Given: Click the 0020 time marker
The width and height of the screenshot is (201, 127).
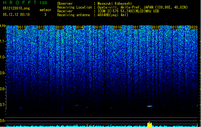Looking at the screenshot, I should click(194, 27).
